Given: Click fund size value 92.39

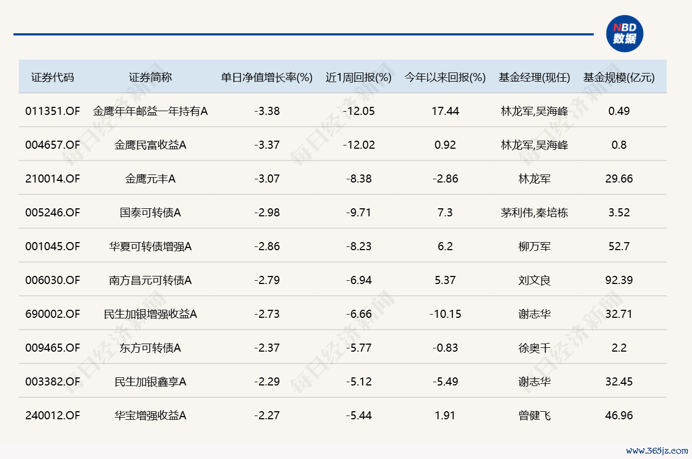Looking at the screenshot, I should pyautogui.click(x=619, y=280).
